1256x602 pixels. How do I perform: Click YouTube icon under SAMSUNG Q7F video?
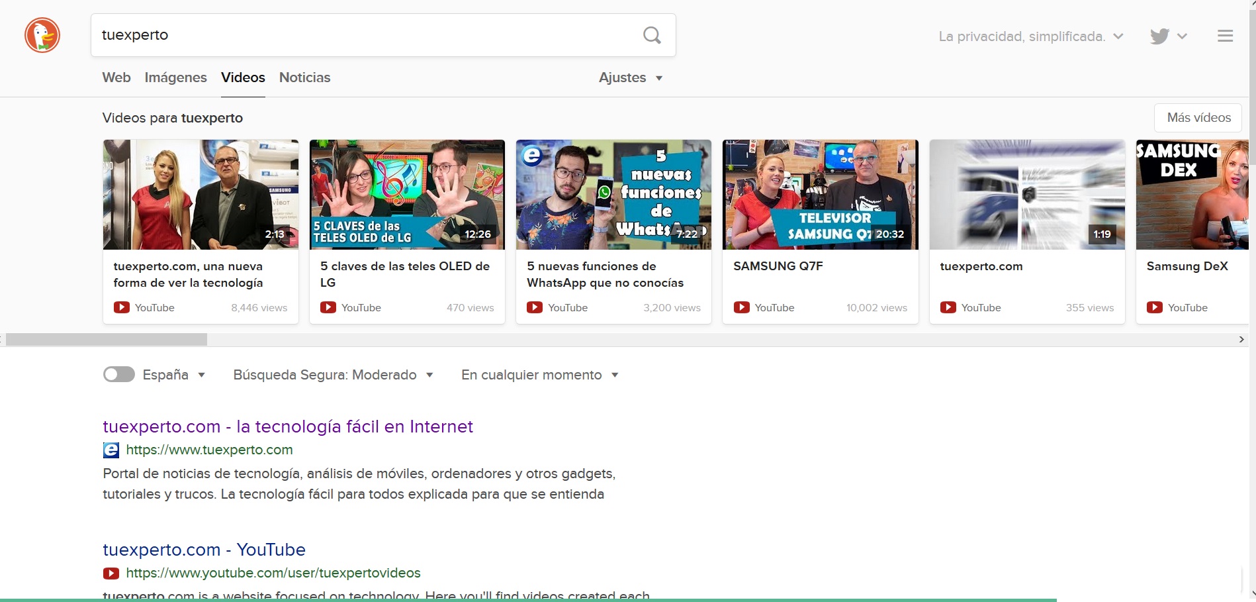[x=741, y=307]
